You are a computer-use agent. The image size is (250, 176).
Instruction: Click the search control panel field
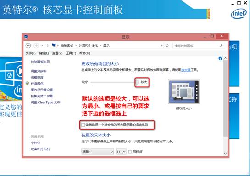pyautogui.click(x=199, y=45)
